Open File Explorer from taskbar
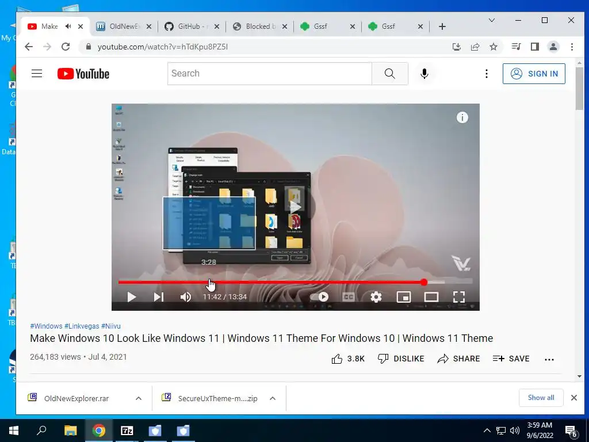The image size is (589, 442). click(70, 430)
